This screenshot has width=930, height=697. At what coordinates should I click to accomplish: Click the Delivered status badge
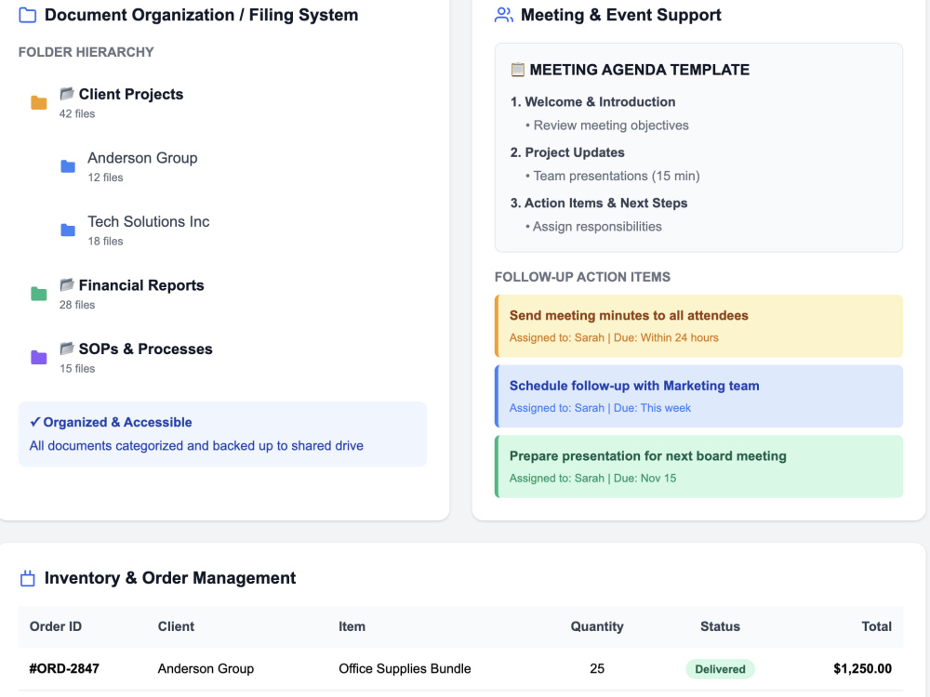[x=720, y=669]
